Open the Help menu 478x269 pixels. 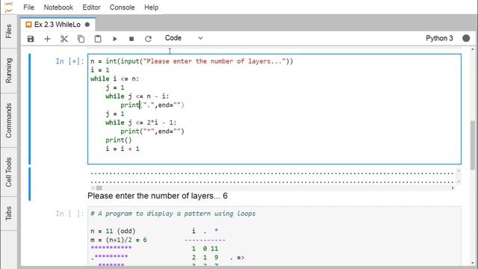(151, 7)
